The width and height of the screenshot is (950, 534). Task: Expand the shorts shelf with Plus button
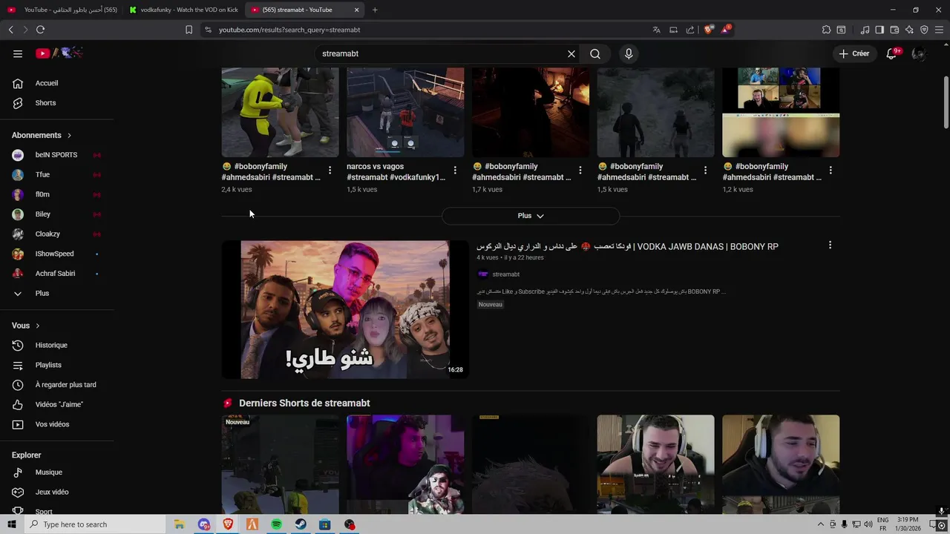531,216
